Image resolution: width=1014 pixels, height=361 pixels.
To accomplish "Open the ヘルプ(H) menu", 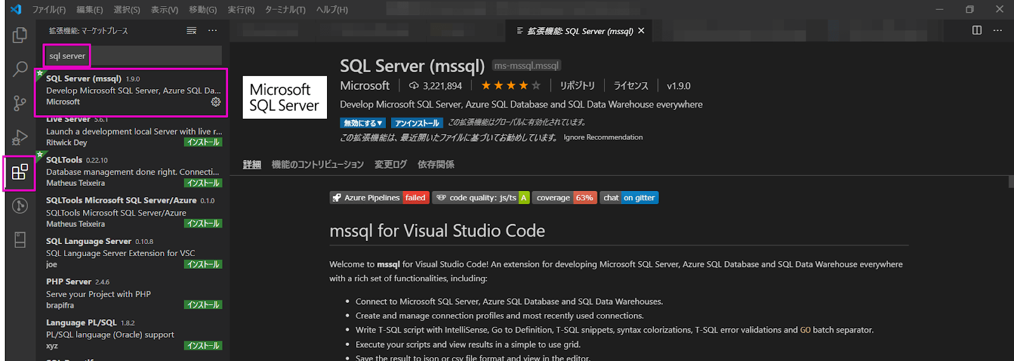I will point(332,9).
